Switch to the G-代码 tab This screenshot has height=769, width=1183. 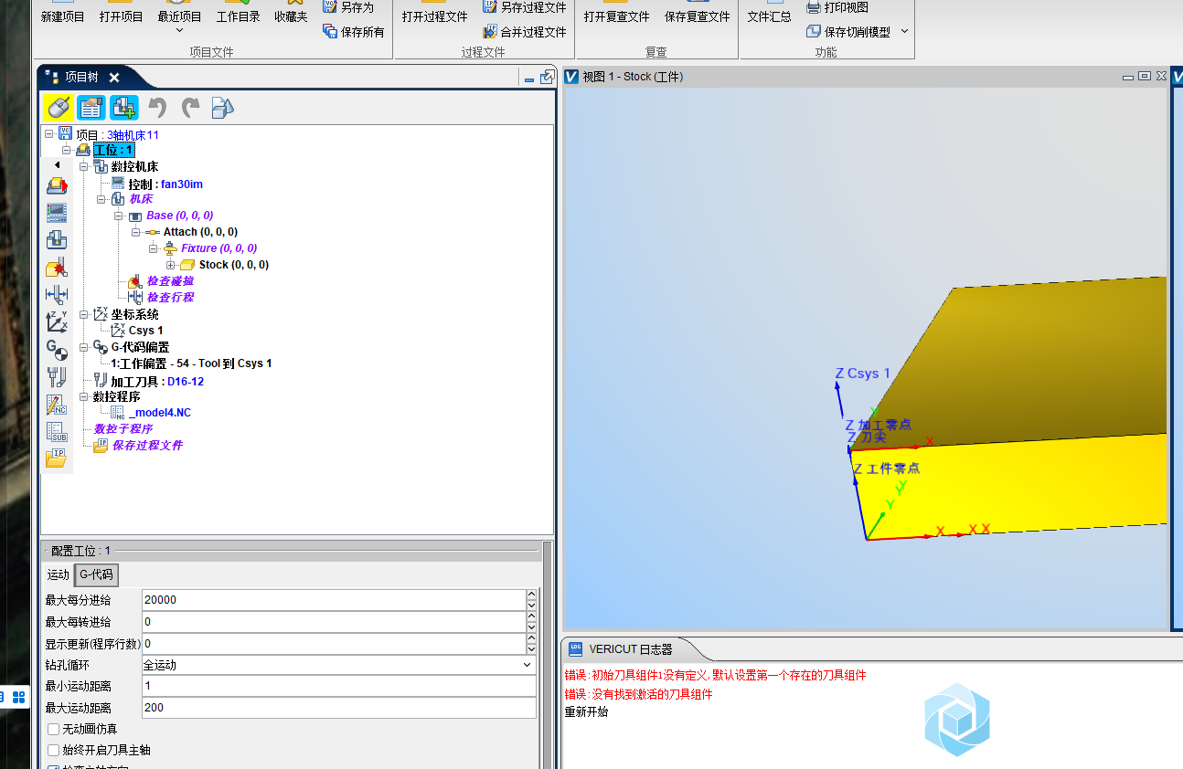tap(96, 574)
